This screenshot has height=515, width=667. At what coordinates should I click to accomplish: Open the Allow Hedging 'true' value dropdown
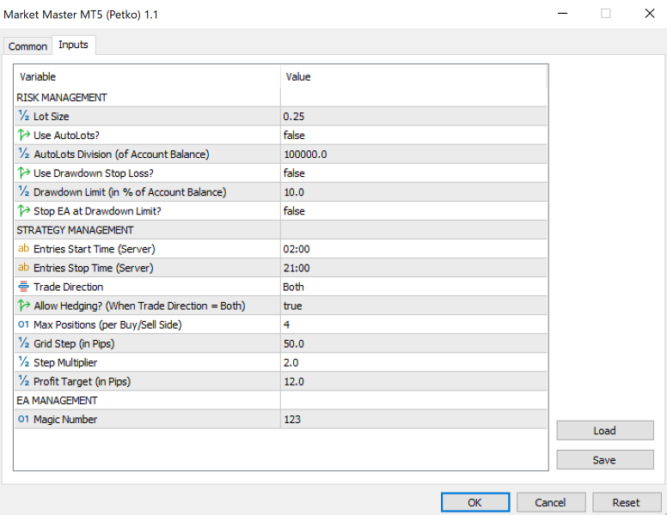[413, 306]
